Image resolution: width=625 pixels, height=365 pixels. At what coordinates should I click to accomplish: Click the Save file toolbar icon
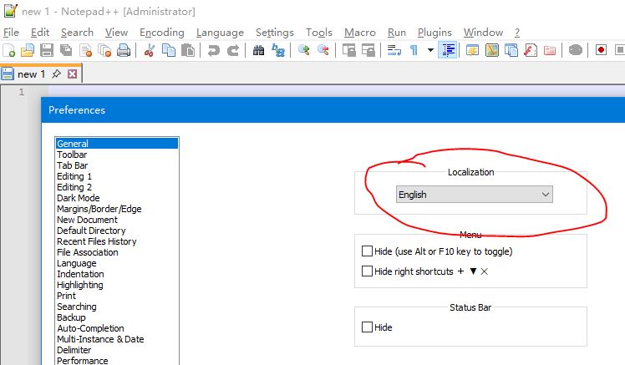click(x=46, y=51)
